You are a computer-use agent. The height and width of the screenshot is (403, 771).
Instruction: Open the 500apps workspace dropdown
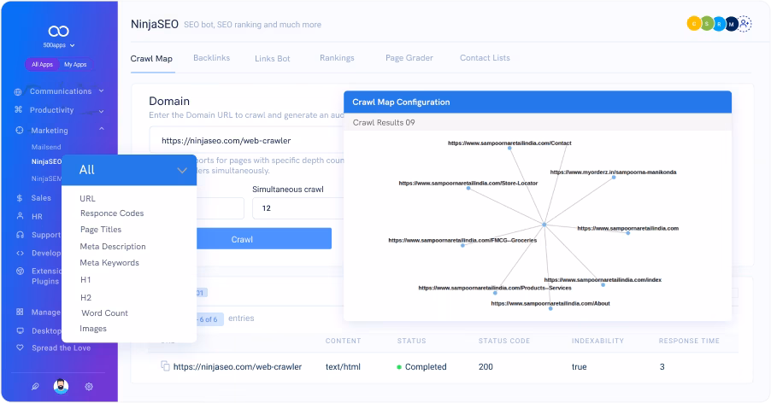click(x=59, y=44)
